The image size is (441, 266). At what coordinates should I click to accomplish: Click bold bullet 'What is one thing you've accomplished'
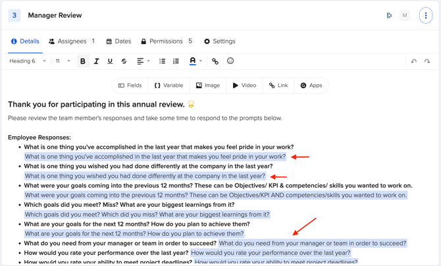coord(159,147)
